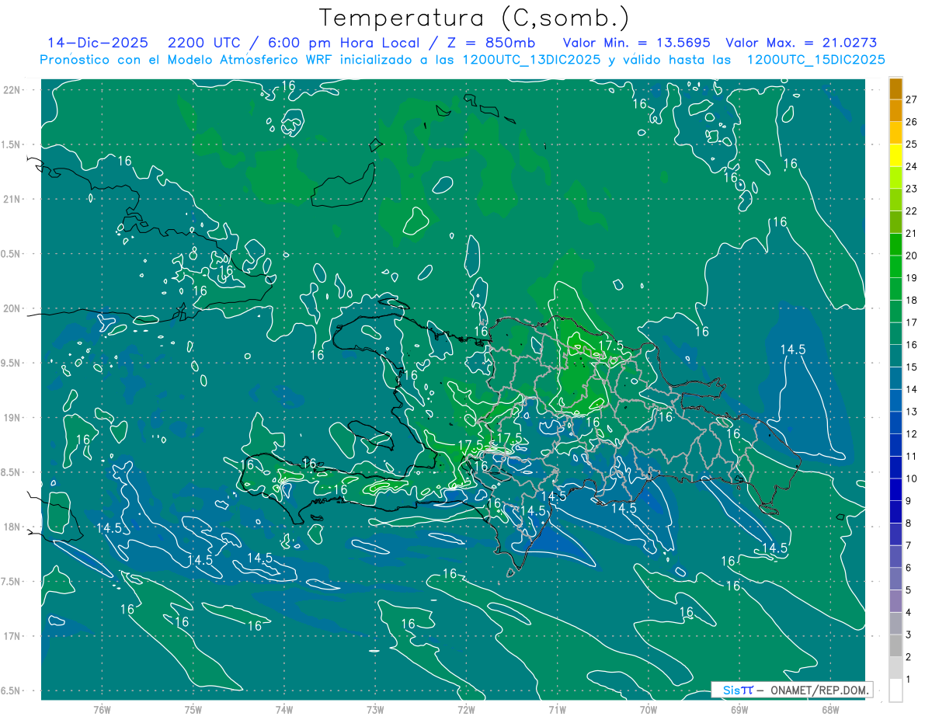Click the "ONAMET/REP.DOM." credit label
Screen dimensions: 932x720
point(819,690)
